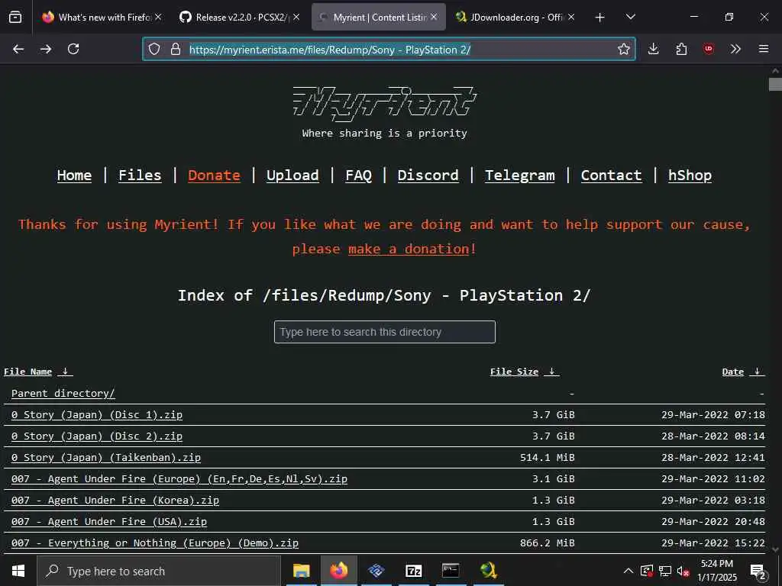Open Firefox View icon in tab bar

[x=15, y=17]
